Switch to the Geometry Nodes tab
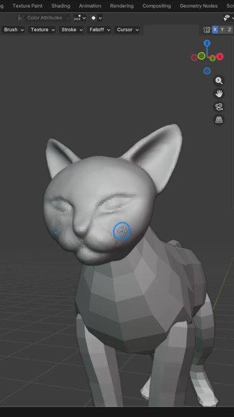Image resolution: width=234 pixels, height=417 pixels. 198,6
